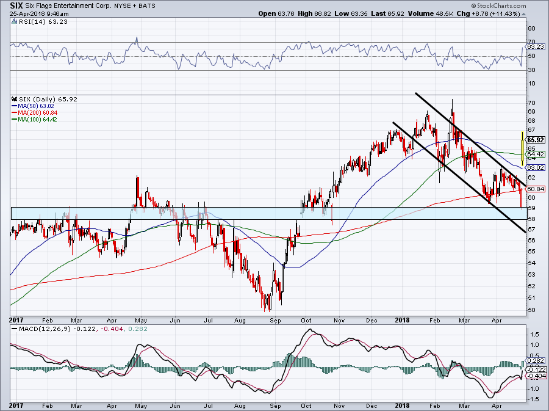The width and height of the screenshot is (549, 411).
Task: Click the Six Flags Entertainment Corp. title
Action: [68, 6]
